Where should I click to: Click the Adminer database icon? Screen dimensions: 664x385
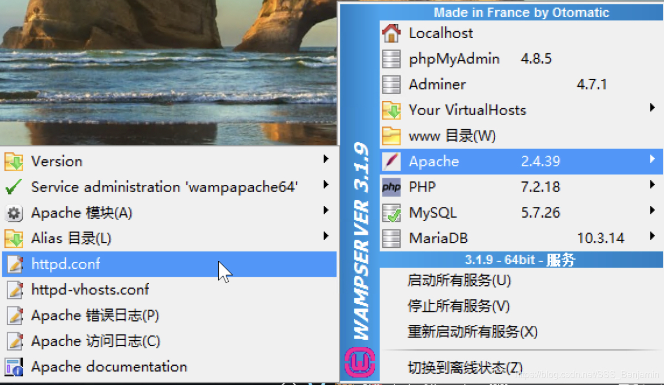391,84
